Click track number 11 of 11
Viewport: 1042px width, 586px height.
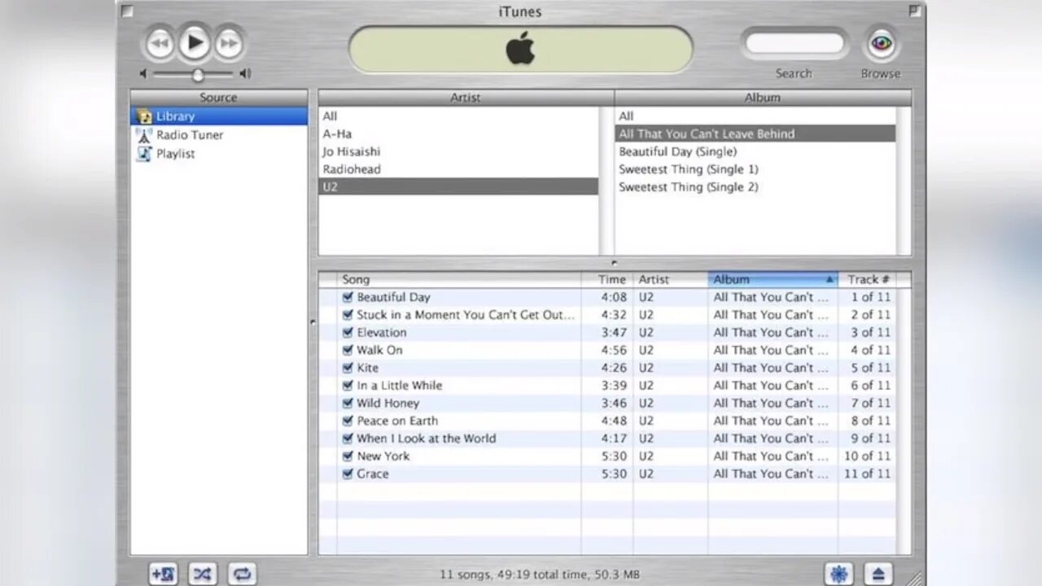(x=867, y=474)
